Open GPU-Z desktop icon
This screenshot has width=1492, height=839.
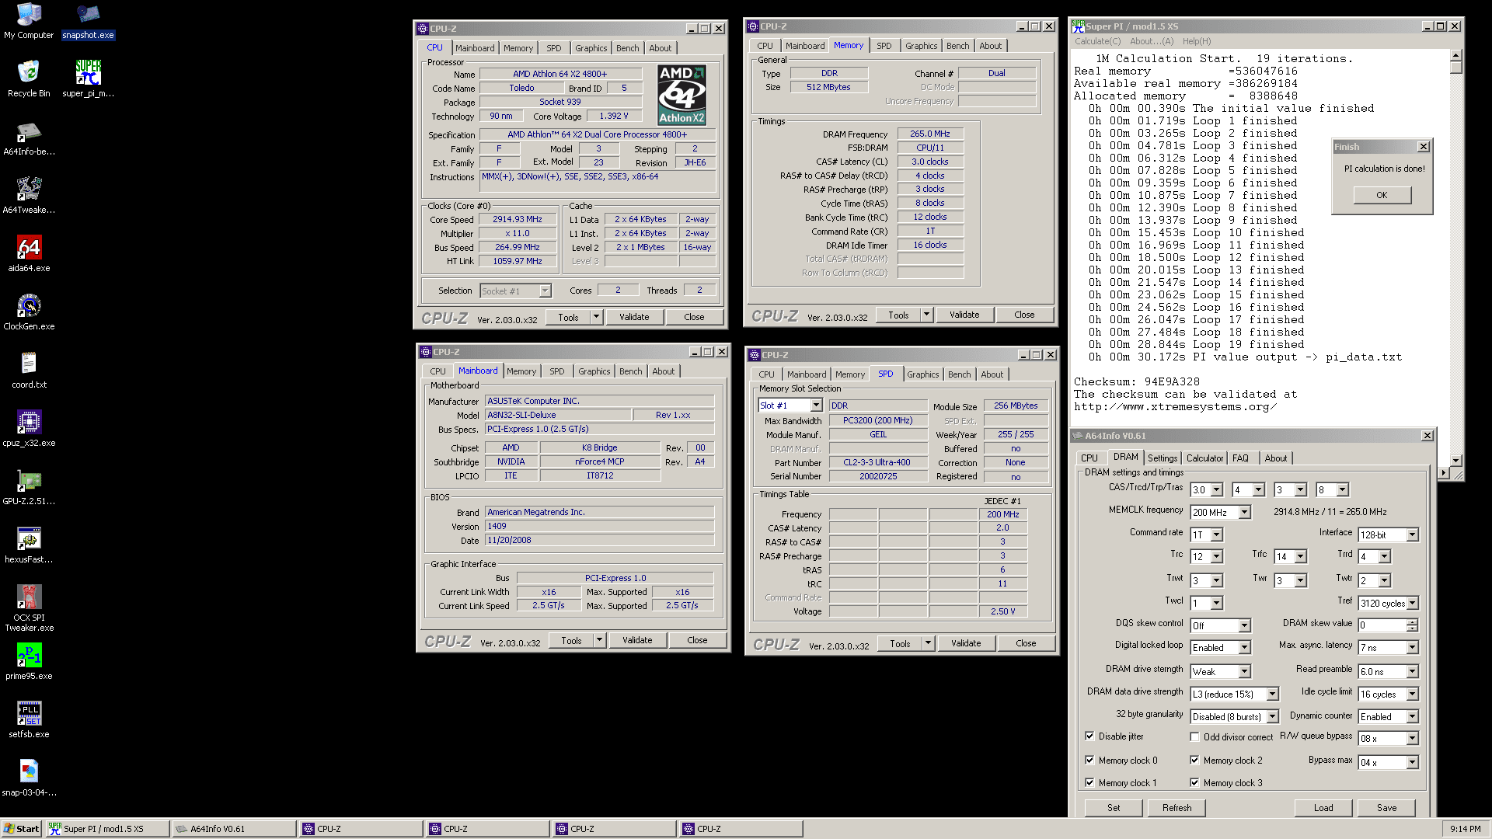29,487
